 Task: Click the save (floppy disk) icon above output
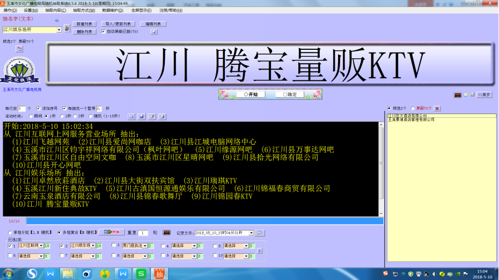142,117
